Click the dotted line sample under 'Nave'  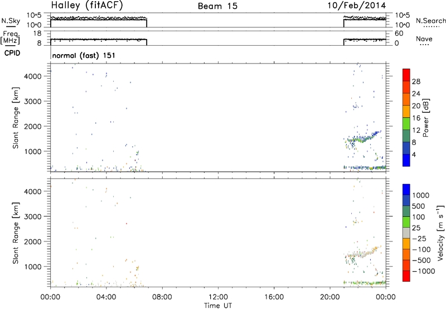[x=425, y=45]
